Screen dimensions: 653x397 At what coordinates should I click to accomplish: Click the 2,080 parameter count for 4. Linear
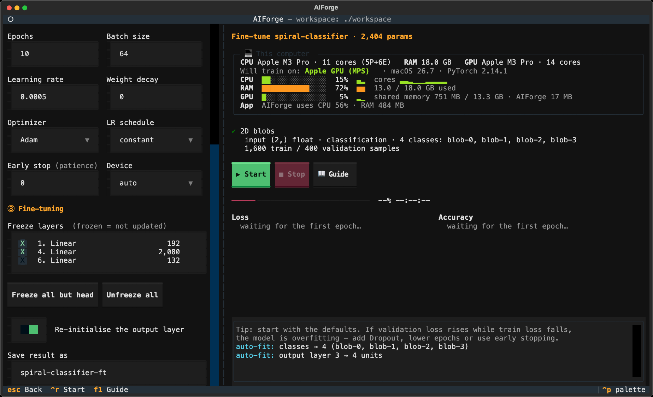169,252
